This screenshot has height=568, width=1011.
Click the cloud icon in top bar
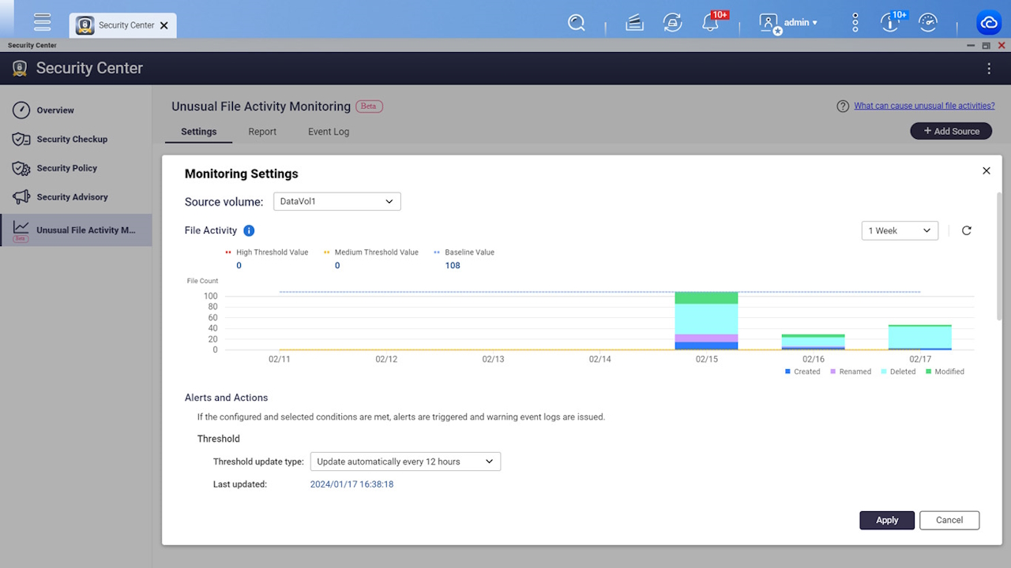(989, 23)
